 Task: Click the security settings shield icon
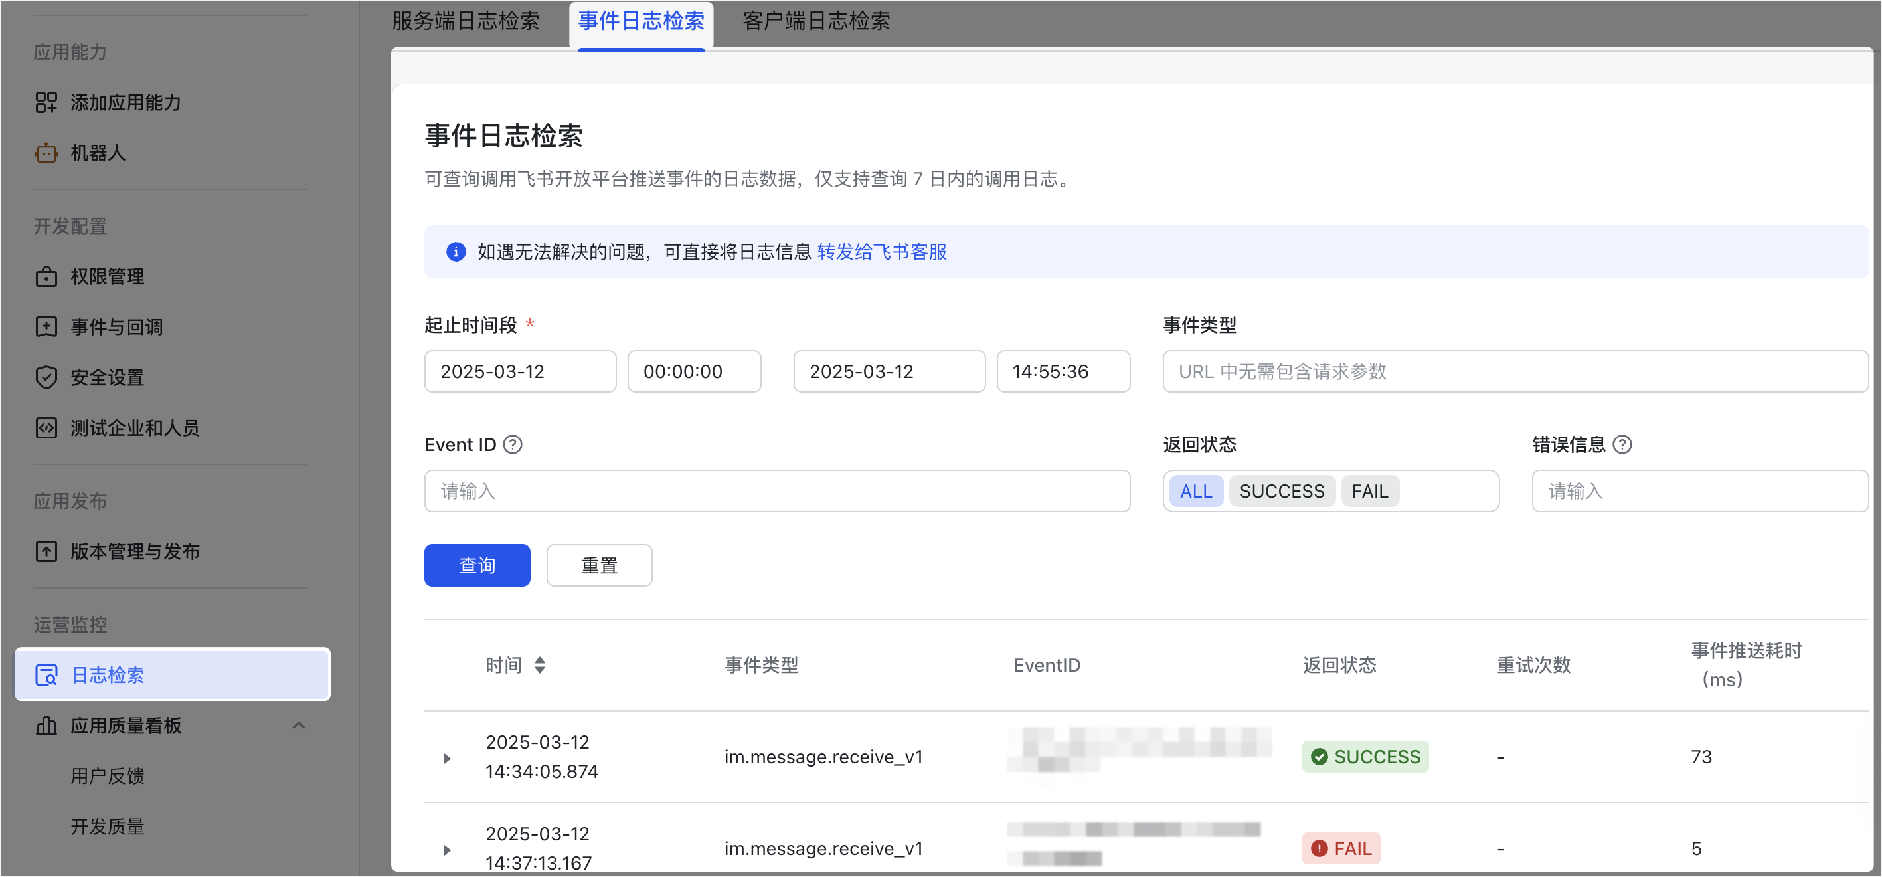(46, 378)
